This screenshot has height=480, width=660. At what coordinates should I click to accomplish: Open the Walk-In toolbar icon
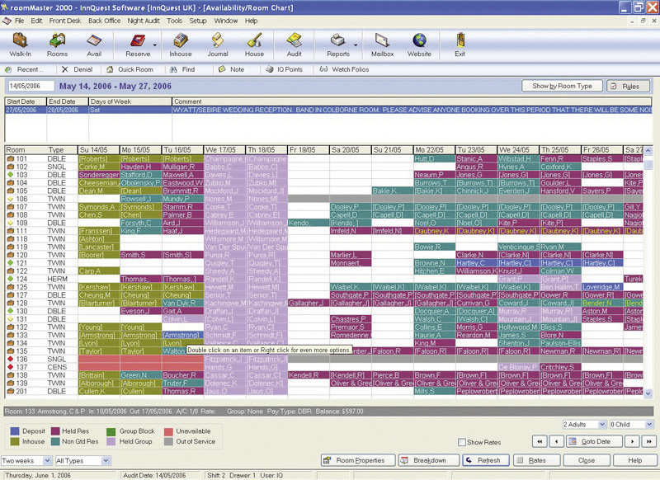(x=21, y=41)
